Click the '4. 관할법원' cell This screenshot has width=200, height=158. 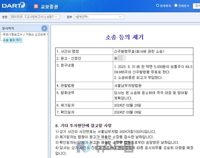[84, 86]
